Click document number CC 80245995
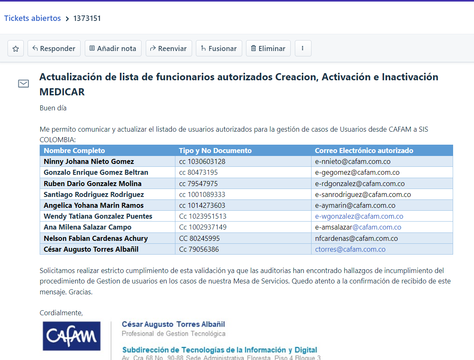This screenshot has height=360, width=474. click(200, 238)
